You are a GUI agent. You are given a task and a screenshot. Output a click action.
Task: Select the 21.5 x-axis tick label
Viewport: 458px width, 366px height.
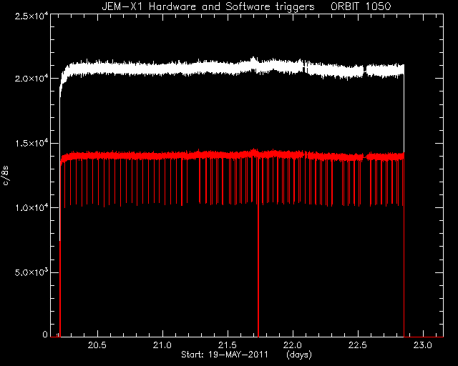tap(228, 345)
